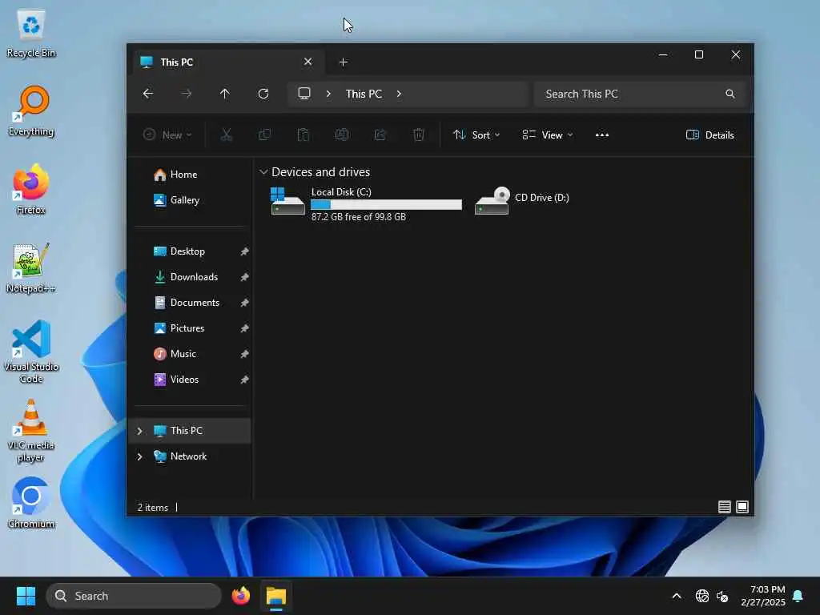Open the See more ellipsis menu
The width and height of the screenshot is (820, 615).
point(602,135)
